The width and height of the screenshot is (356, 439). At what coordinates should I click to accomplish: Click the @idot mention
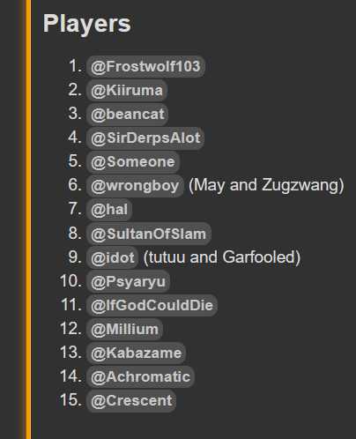pos(112,257)
